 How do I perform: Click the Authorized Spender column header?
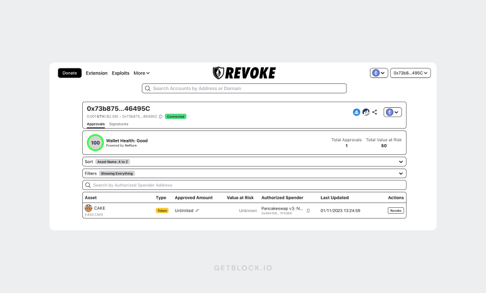pos(282,198)
